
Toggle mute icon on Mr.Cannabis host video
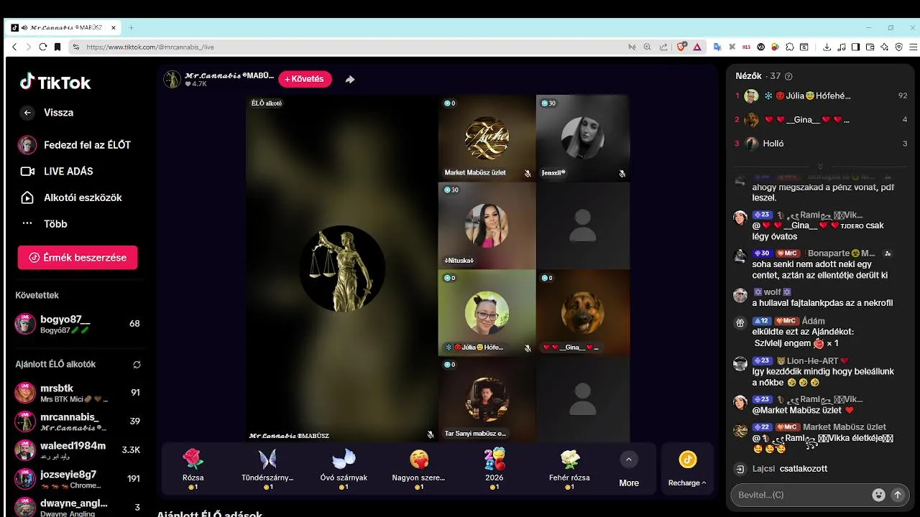(431, 434)
